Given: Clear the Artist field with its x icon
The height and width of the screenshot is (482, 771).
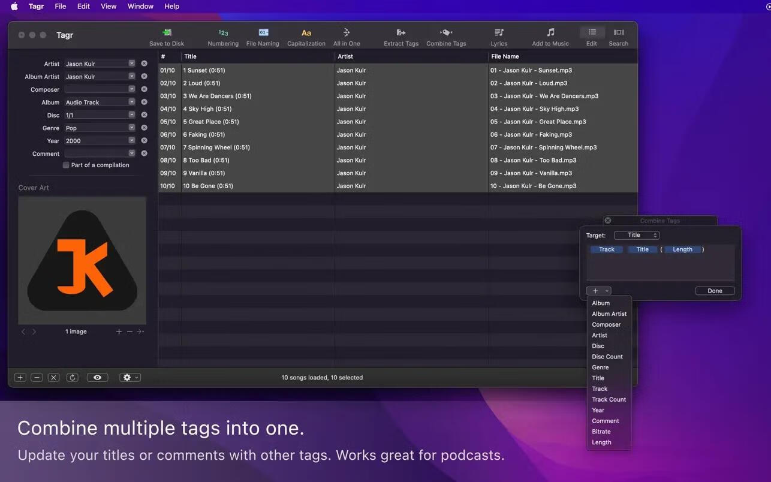Looking at the screenshot, I should [144, 64].
